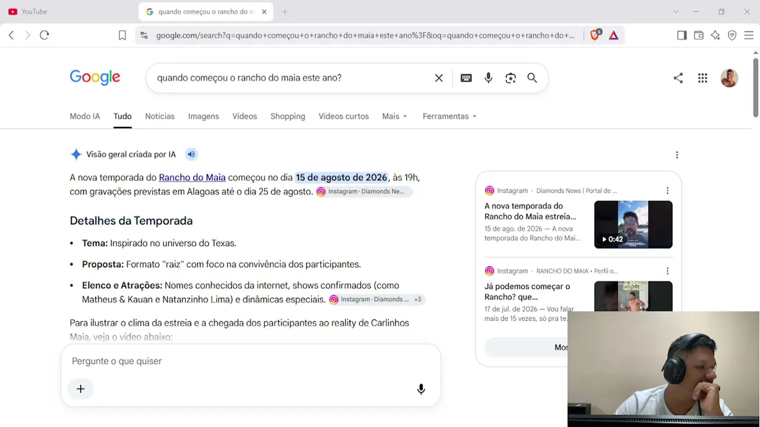Play the 0:42 video thumbnail
This screenshot has height=427, width=760.
pyautogui.click(x=634, y=224)
